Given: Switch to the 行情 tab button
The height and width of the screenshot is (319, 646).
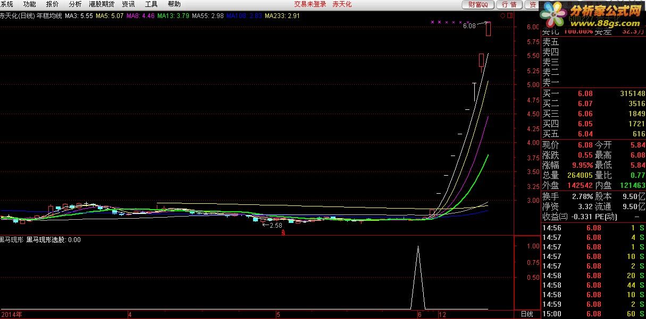Looking at the screenshot, I should point(509,4).
